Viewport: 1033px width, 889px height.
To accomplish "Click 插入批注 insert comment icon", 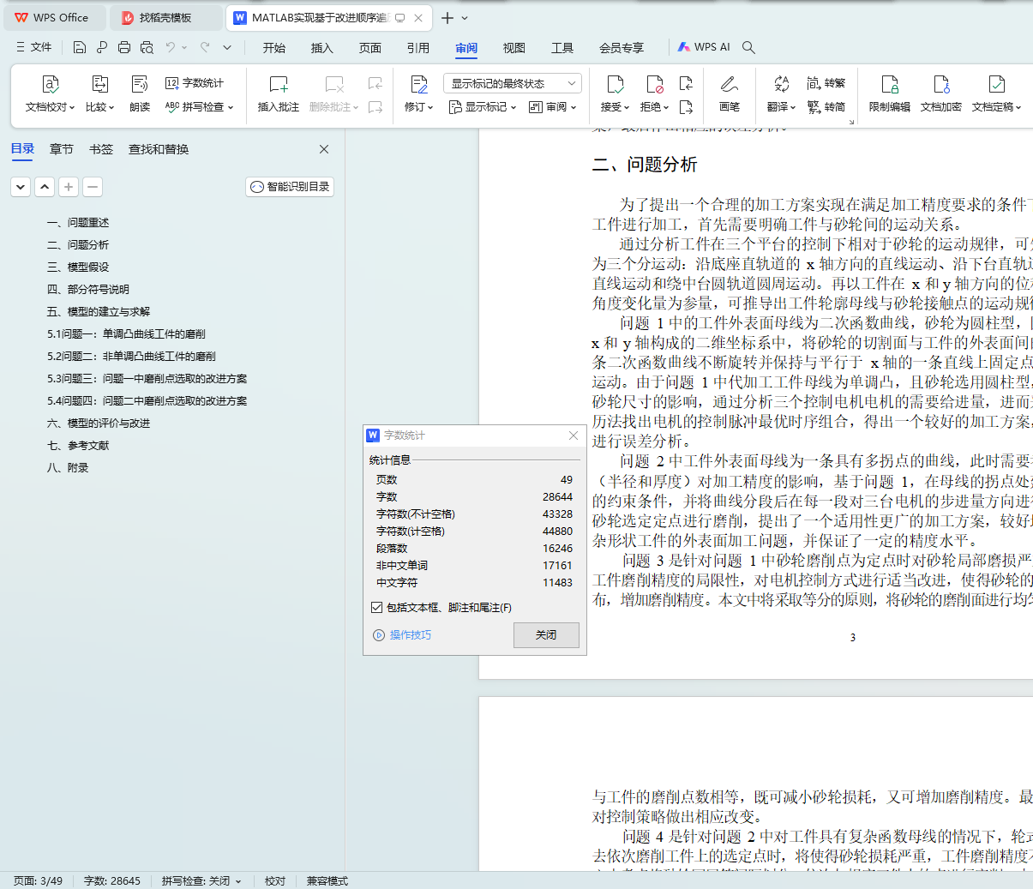I will pos(279,84).
